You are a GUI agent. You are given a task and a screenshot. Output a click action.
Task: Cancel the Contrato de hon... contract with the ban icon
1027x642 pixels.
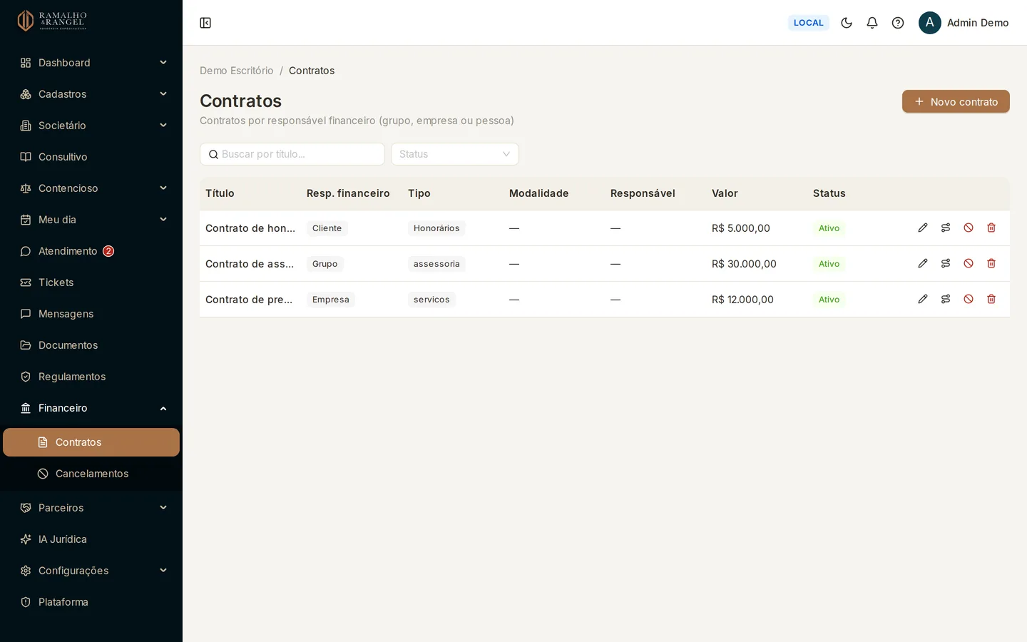pos(969,228)
